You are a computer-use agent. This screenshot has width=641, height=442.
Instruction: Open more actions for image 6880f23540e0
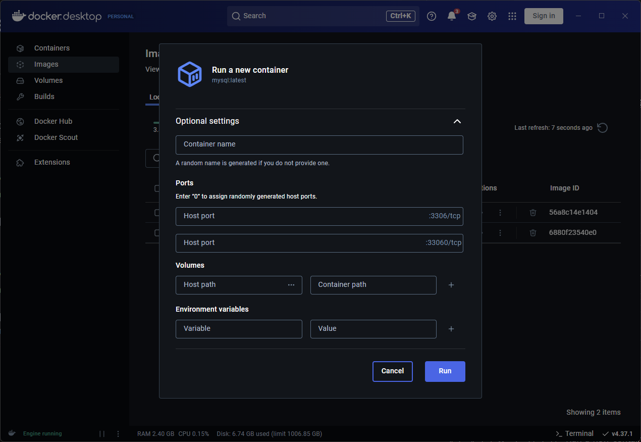pyautogui.click(x=500, y=233)
